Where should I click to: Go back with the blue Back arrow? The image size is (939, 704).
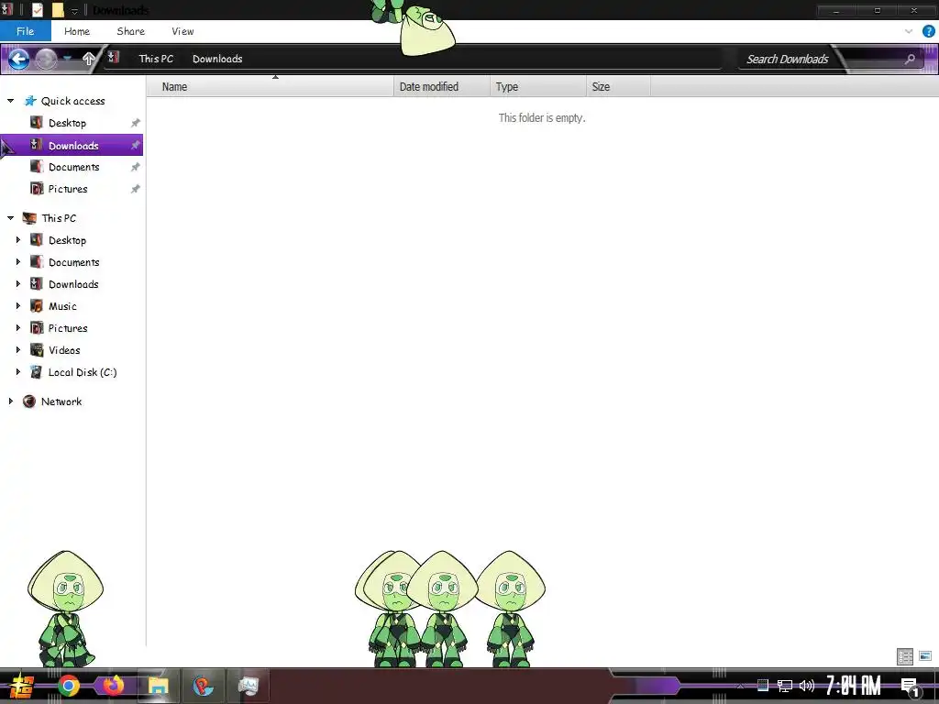(18, 59)
